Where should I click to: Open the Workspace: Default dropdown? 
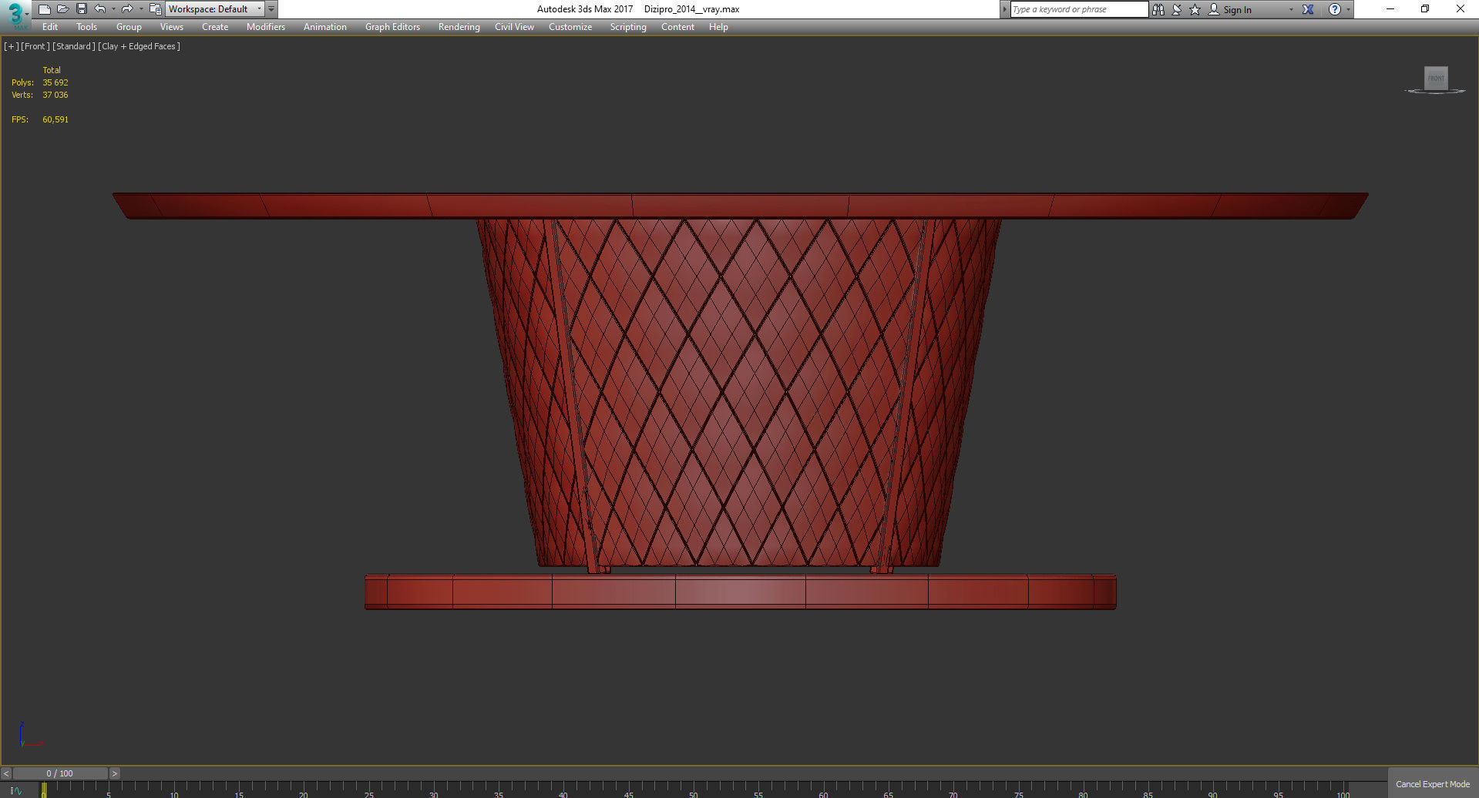(215, 9)
